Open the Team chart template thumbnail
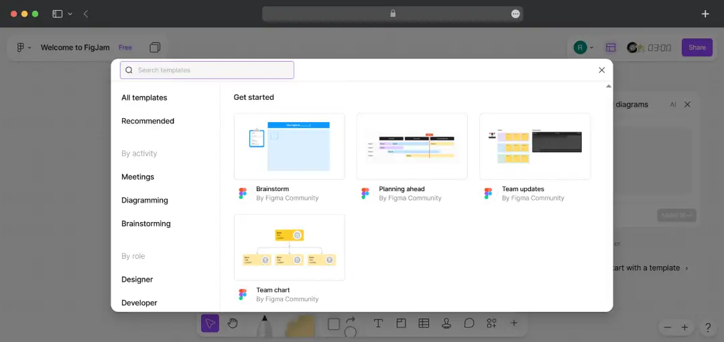Screen dimensions: 724x342 (x=290, y=247)
